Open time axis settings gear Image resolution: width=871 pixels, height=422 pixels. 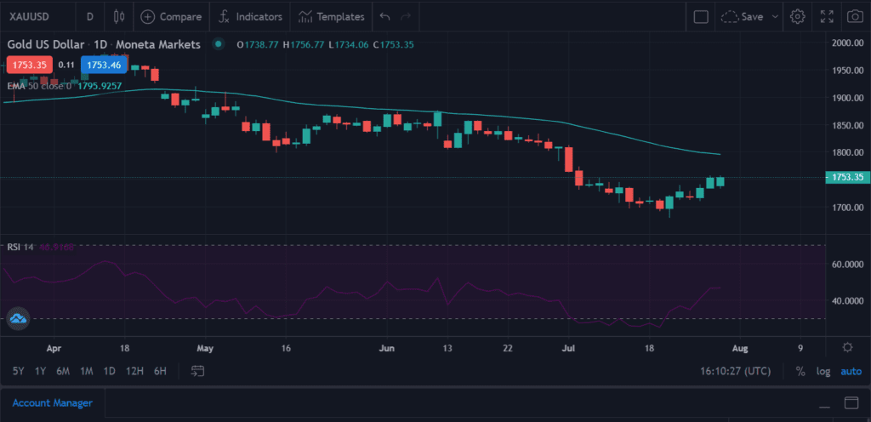click(x=848, y=347)
